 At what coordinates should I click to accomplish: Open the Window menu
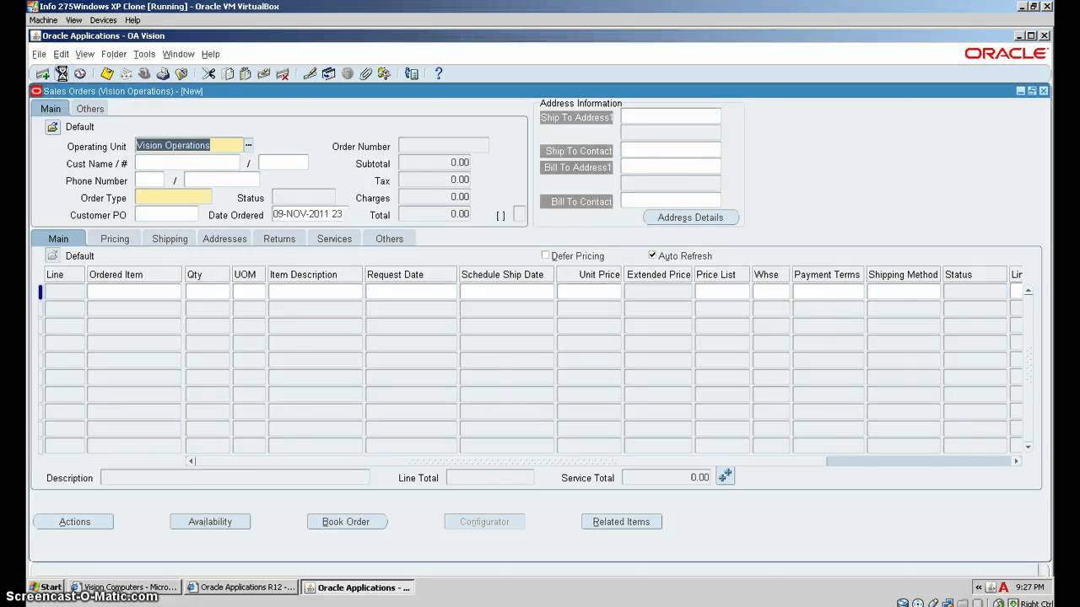(x=178, y=54)
